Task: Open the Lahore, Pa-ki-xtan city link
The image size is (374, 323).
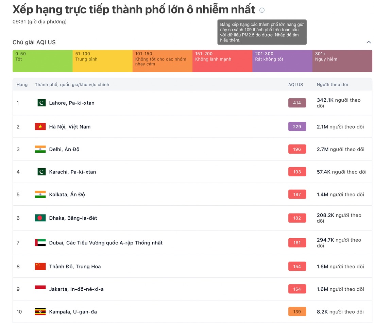Action: click(x=72, y=103)
